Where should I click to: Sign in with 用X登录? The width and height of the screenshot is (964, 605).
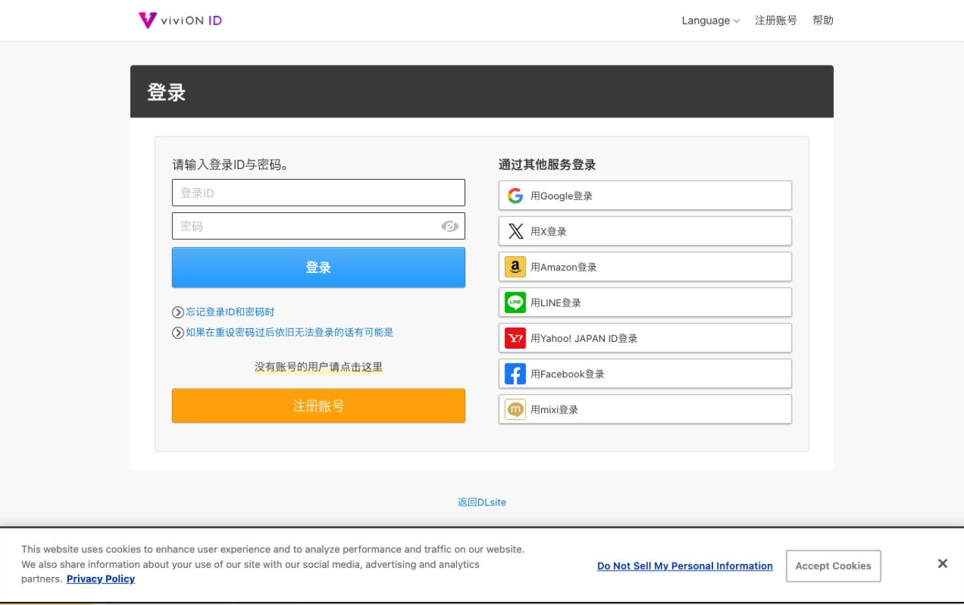click(x=645, y=231)
